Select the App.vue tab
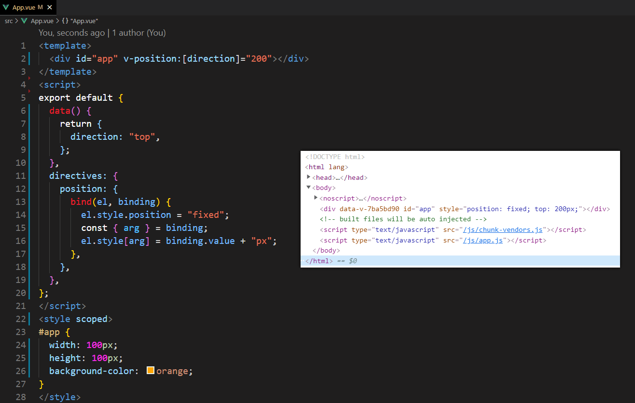Viewport: 635px width, 403px height. point(28,7)
